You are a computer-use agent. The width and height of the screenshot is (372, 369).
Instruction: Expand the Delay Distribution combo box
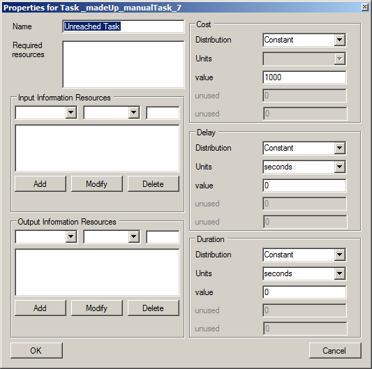coord(304,148)
